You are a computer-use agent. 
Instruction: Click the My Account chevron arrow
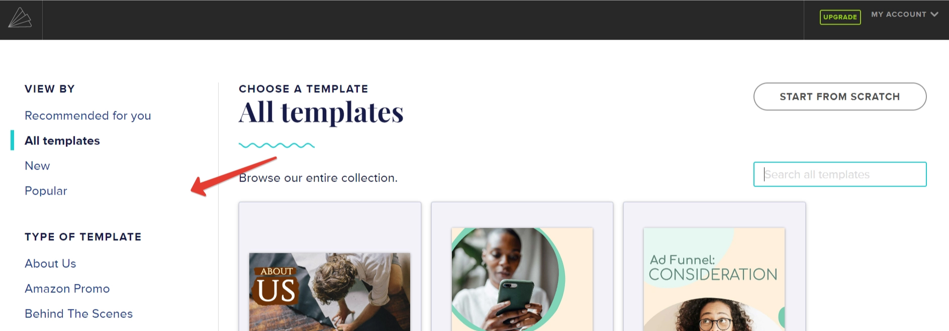click(x=934, y=15)
